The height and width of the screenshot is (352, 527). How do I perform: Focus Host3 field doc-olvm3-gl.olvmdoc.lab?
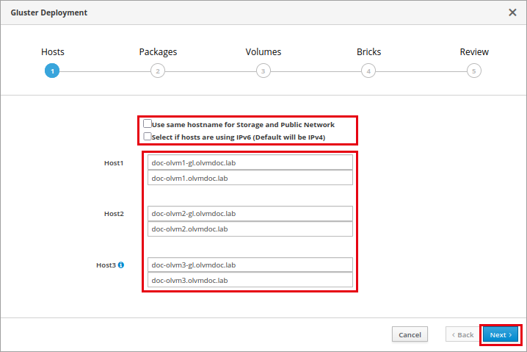pyautogui.click(x=250, y=265)
